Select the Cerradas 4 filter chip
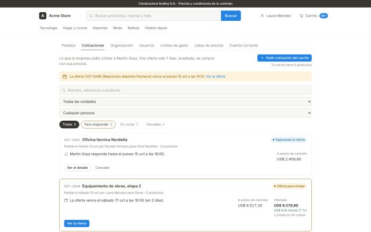This screenshot has height=232, width=371. (x=155, y=124)
